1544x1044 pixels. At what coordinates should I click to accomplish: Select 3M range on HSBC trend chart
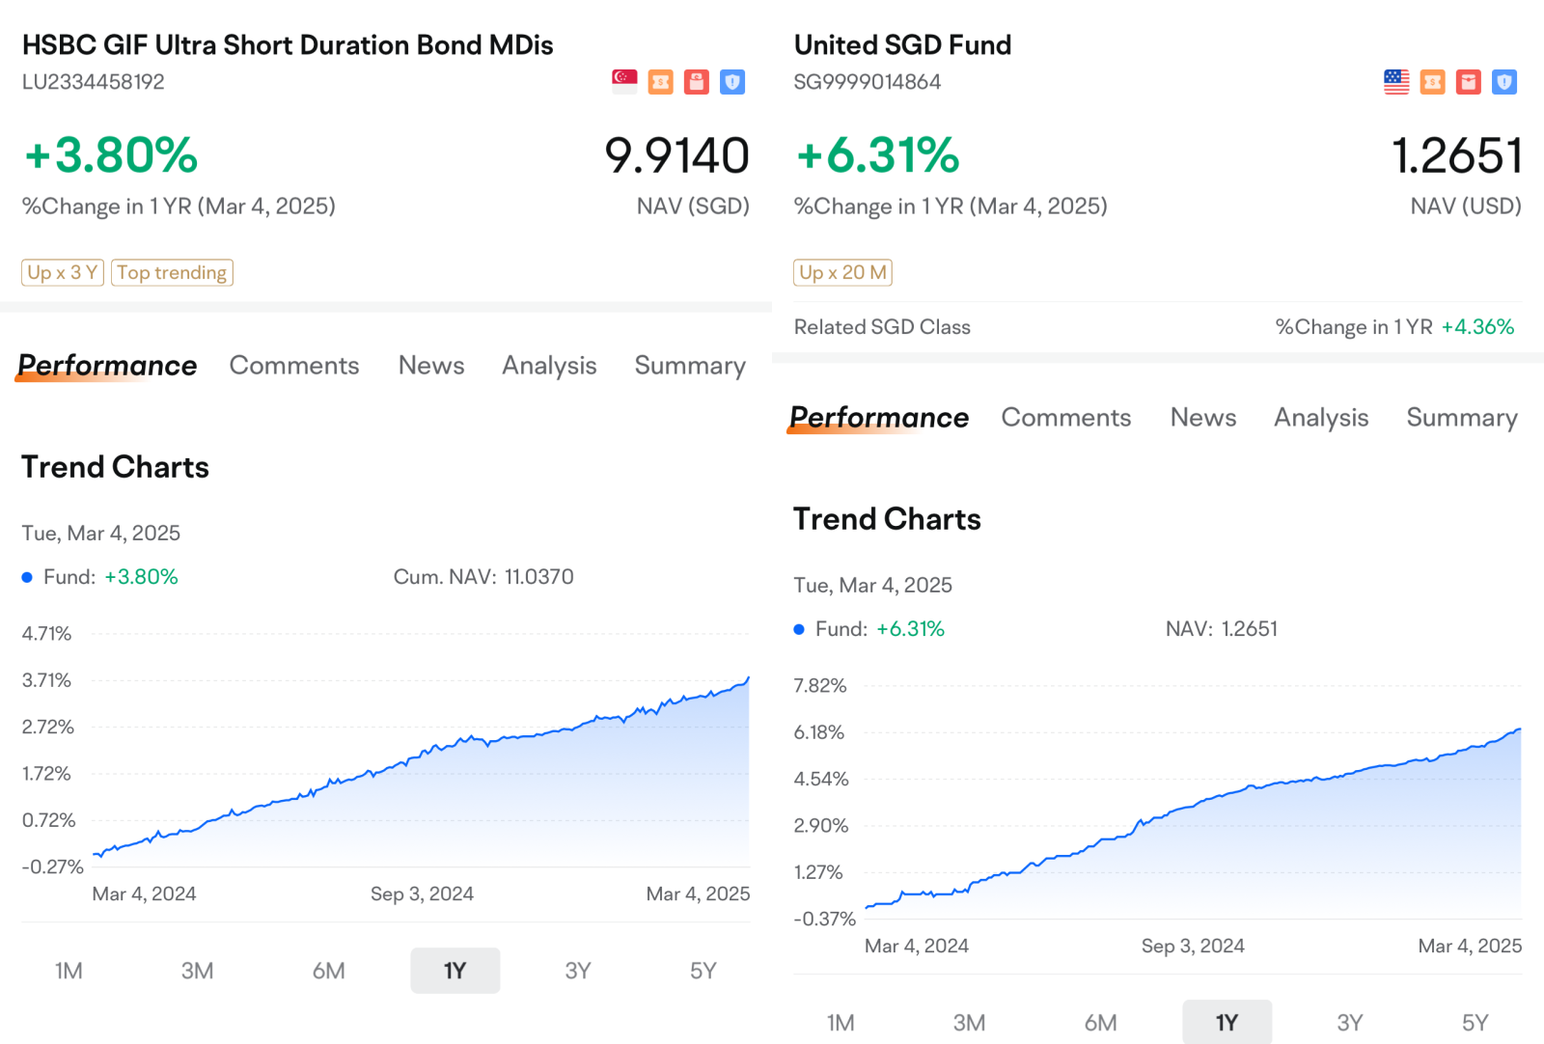(x=198, y=971)
